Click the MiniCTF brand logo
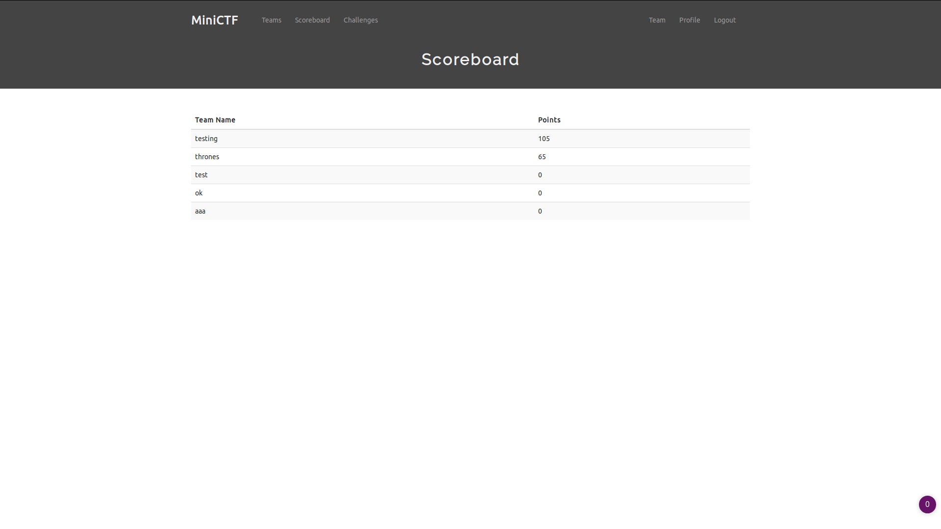 215,20
